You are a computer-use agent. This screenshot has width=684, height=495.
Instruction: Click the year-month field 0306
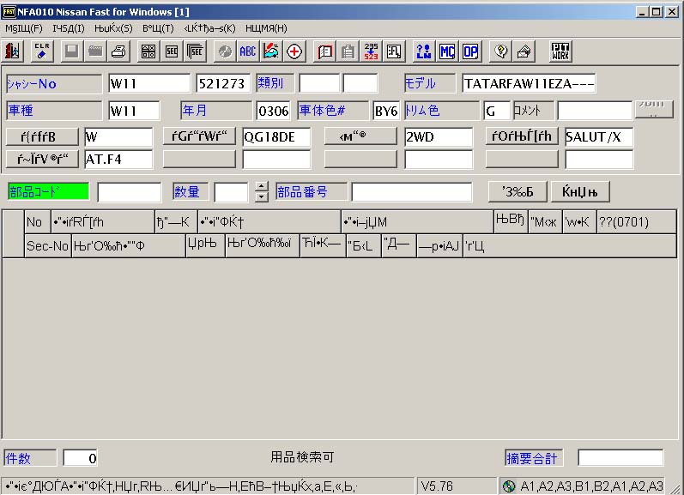(274, 111)
